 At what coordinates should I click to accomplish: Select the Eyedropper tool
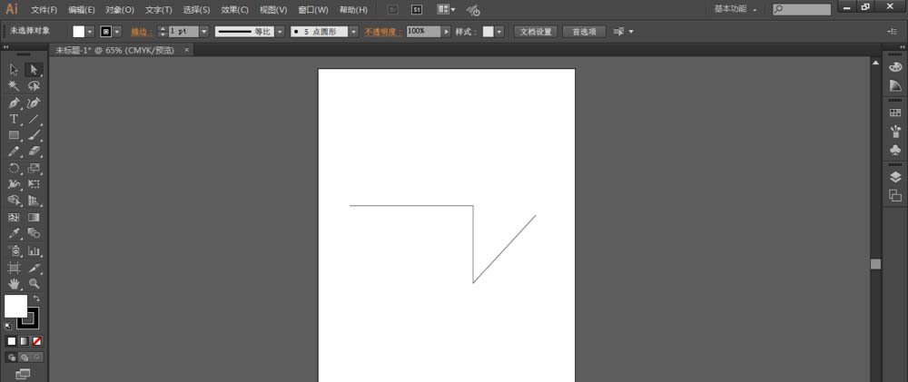tap(15, 234)
